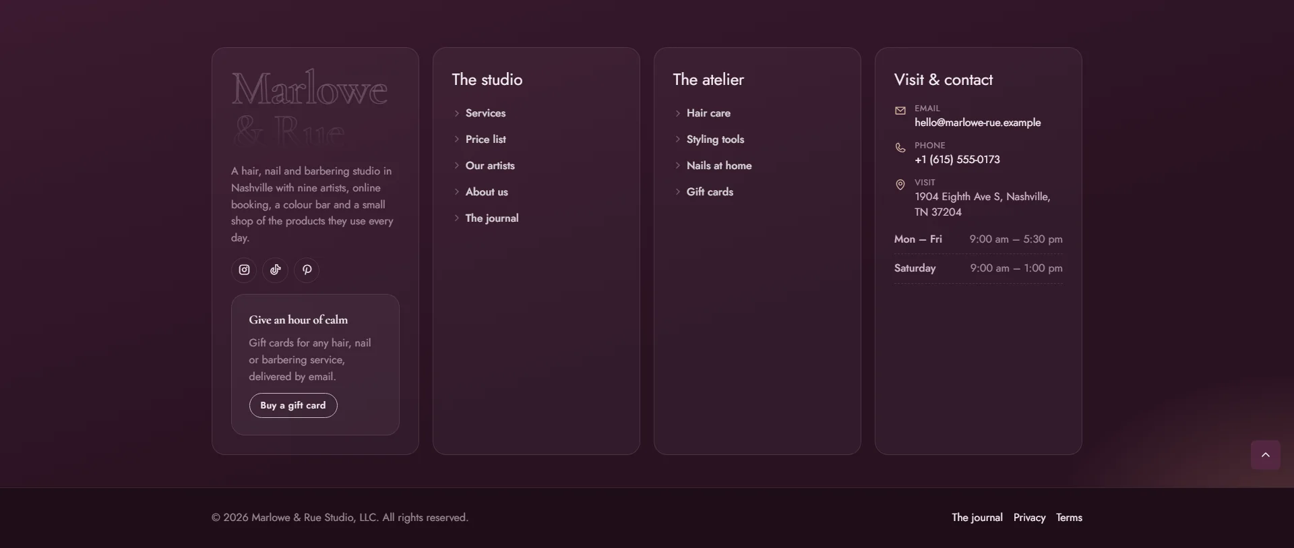Click the chevron before Gift cards

677,192
